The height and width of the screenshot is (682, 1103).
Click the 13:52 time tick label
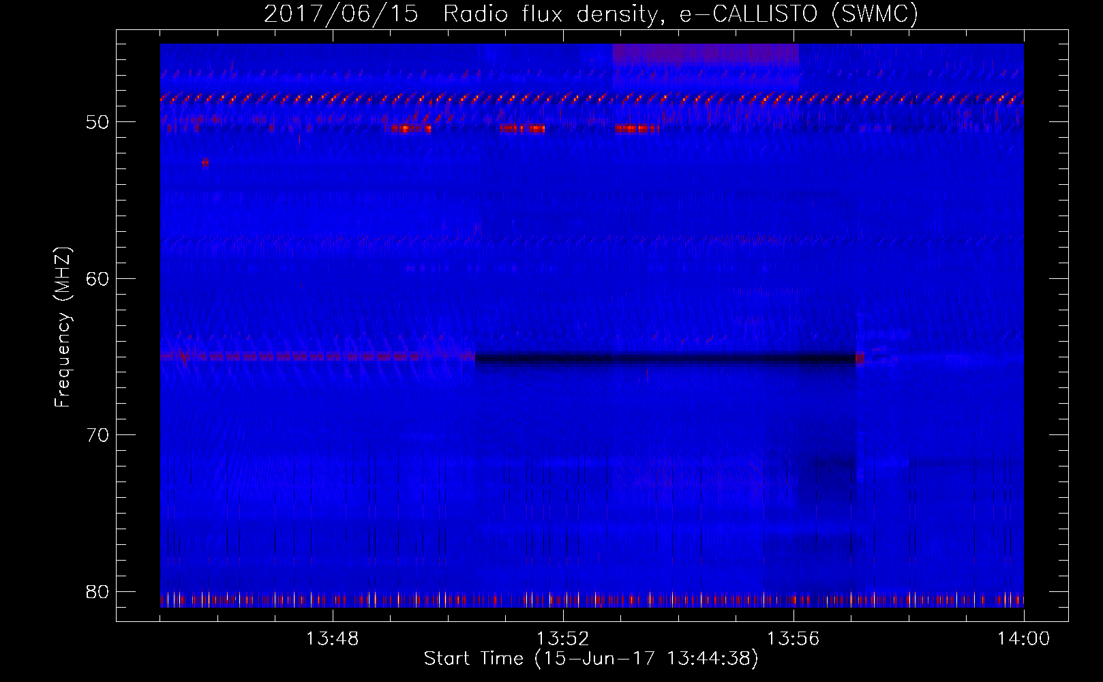point(563,639)
